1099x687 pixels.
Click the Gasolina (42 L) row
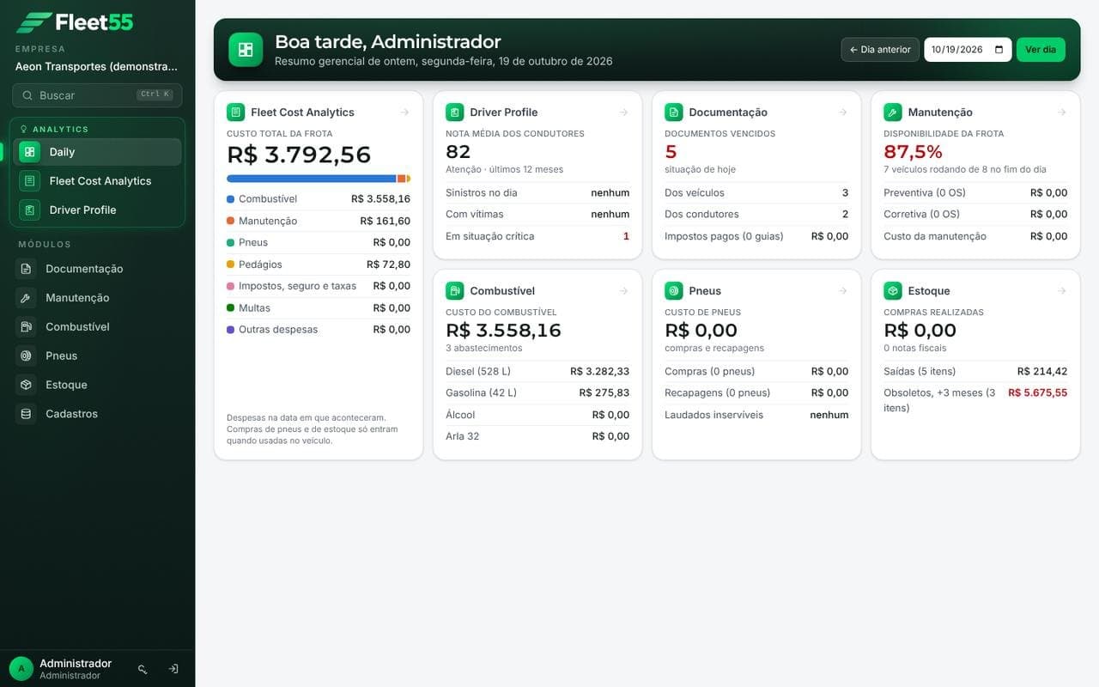537,392
